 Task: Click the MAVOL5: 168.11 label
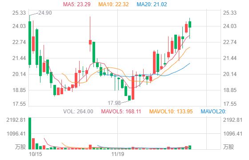tap(121, 111)
